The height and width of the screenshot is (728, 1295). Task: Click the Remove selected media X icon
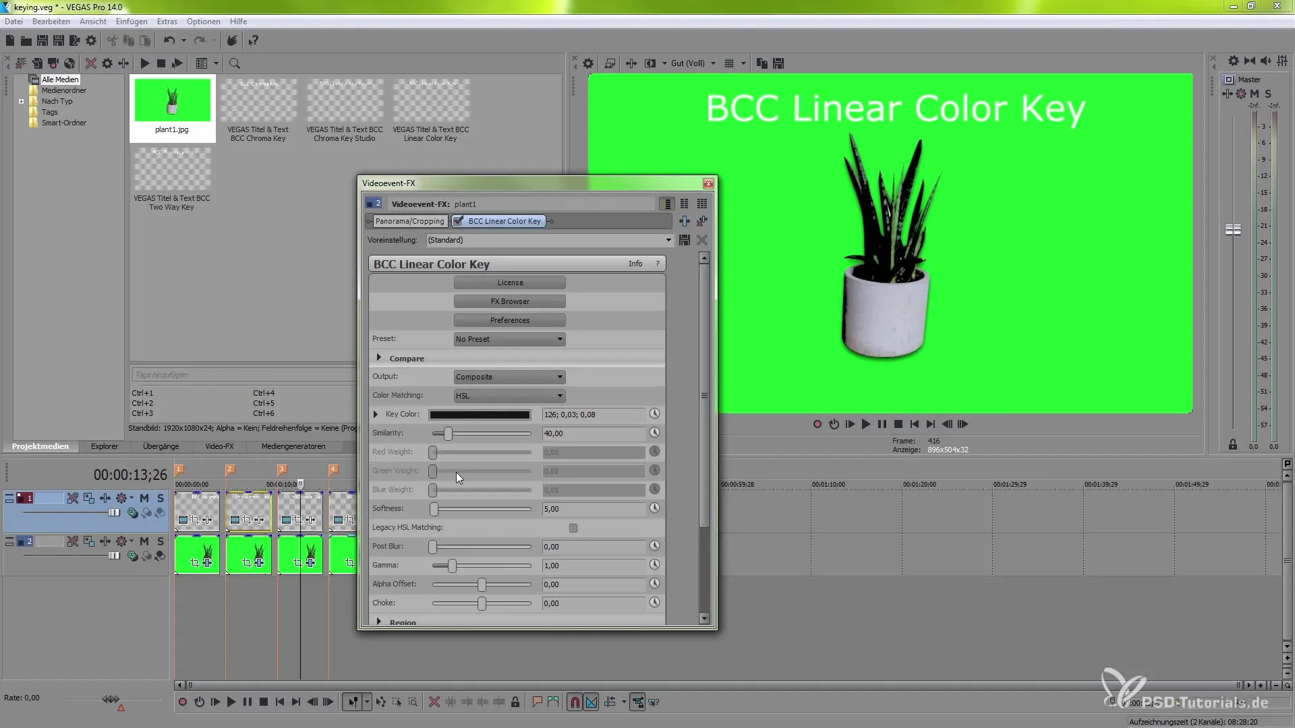click(90, 63)
